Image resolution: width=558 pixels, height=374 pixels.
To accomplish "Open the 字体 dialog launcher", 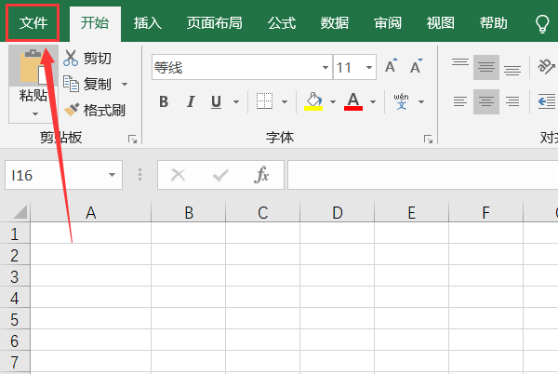I will click(428, 140).
